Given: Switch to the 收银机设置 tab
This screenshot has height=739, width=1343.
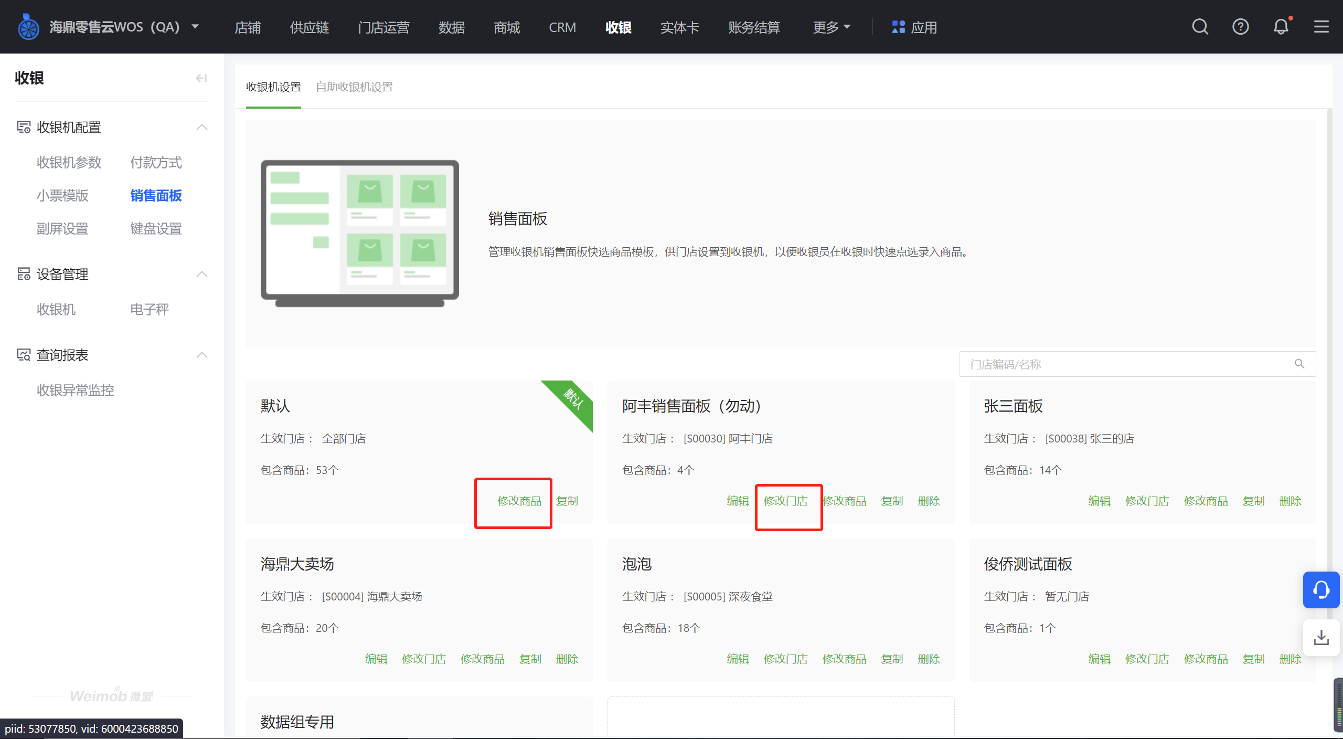Looking at the screenshot, I should (273, 87).
